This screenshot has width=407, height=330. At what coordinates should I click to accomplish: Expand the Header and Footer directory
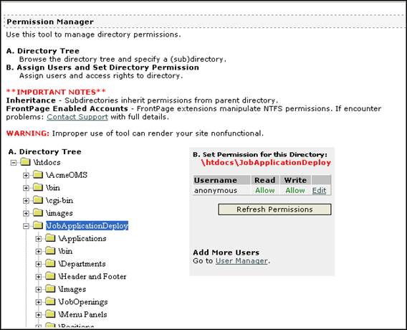[38, 277]
